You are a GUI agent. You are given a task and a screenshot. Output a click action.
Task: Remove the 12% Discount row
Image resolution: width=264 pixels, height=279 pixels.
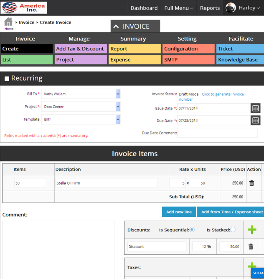[251, 247]
